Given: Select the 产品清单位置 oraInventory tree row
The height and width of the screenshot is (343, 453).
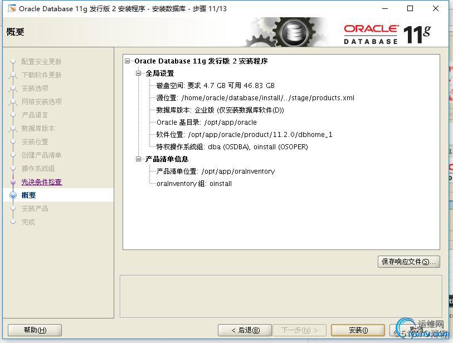Looking at the screenshot, I should (216, 171).
